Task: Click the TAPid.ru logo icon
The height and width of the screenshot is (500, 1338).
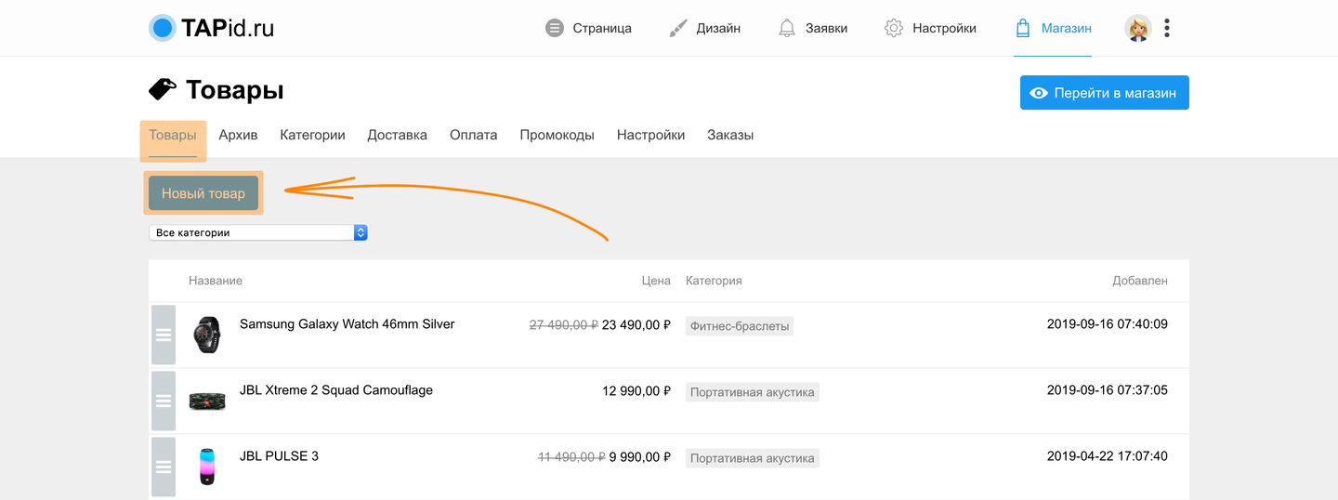Action: click(163, 28)
